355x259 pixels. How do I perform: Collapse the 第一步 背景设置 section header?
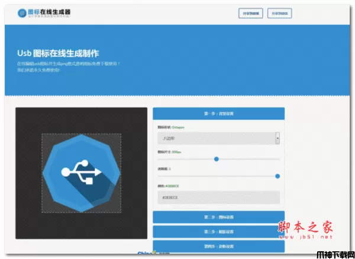[x=219, y=114]
